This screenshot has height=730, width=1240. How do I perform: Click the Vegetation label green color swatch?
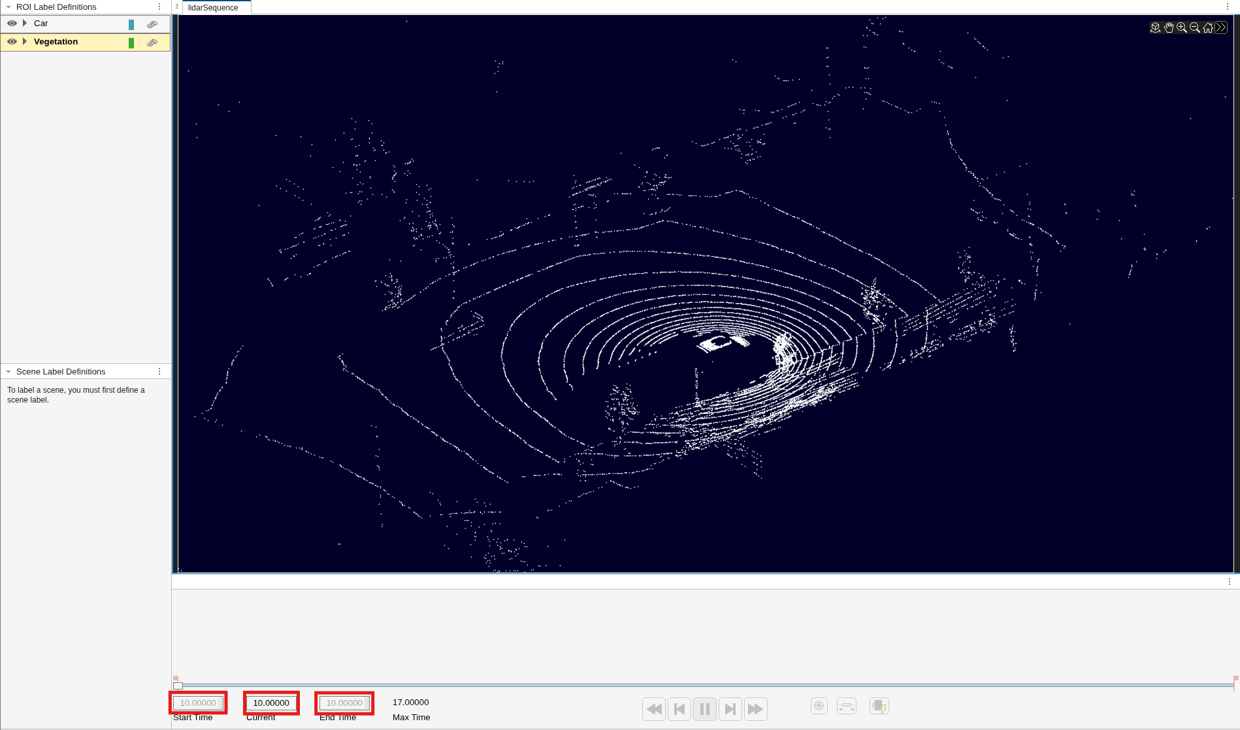131,42
